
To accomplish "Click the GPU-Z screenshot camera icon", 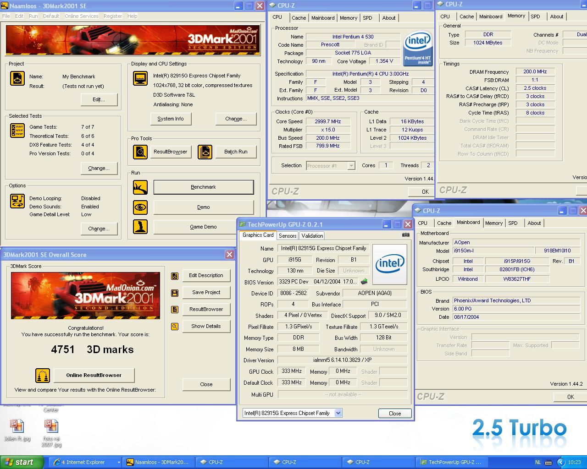I will [x=405, y=235].
